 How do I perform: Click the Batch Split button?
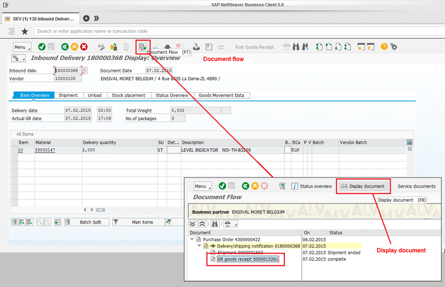[90, 222]
